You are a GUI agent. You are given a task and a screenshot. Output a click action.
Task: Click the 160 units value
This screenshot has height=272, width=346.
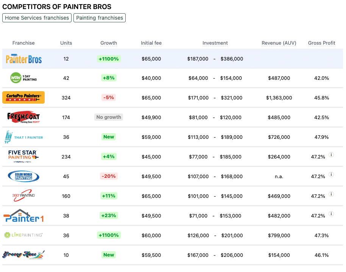[66, 196]
